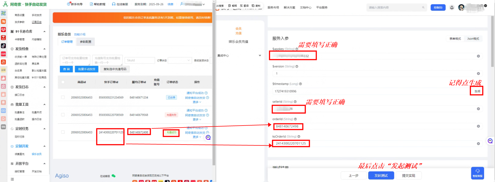Viewport: 495px width, 182px height.
Task: Clear the sellerId field with its x icon
Action: 478,109
